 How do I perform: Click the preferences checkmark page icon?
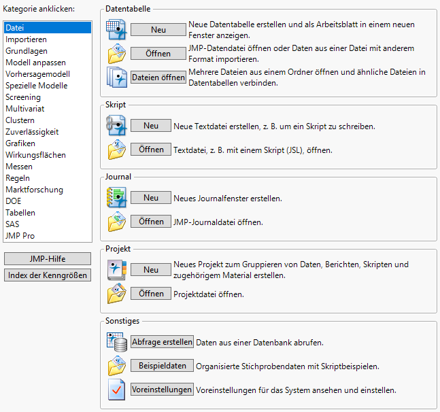pos(116,390)
